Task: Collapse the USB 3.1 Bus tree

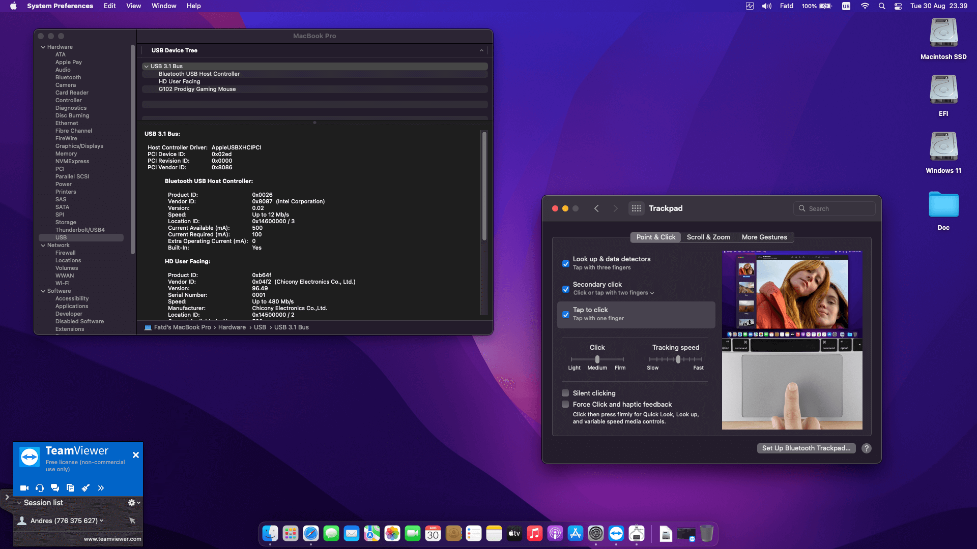Action: pos(147,66)
